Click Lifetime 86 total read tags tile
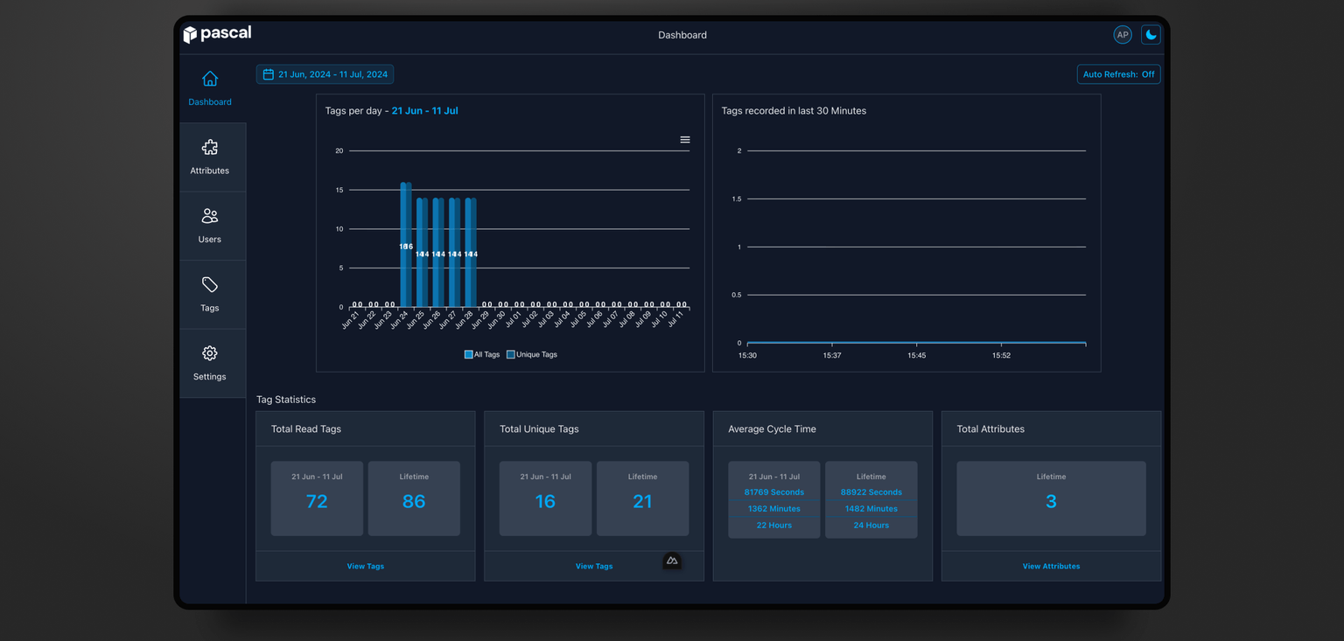 pyautogui.click(x=414, y=498)
